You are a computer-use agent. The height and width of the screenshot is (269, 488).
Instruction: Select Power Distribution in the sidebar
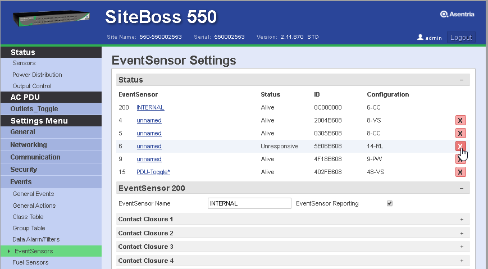coord(37,75)
